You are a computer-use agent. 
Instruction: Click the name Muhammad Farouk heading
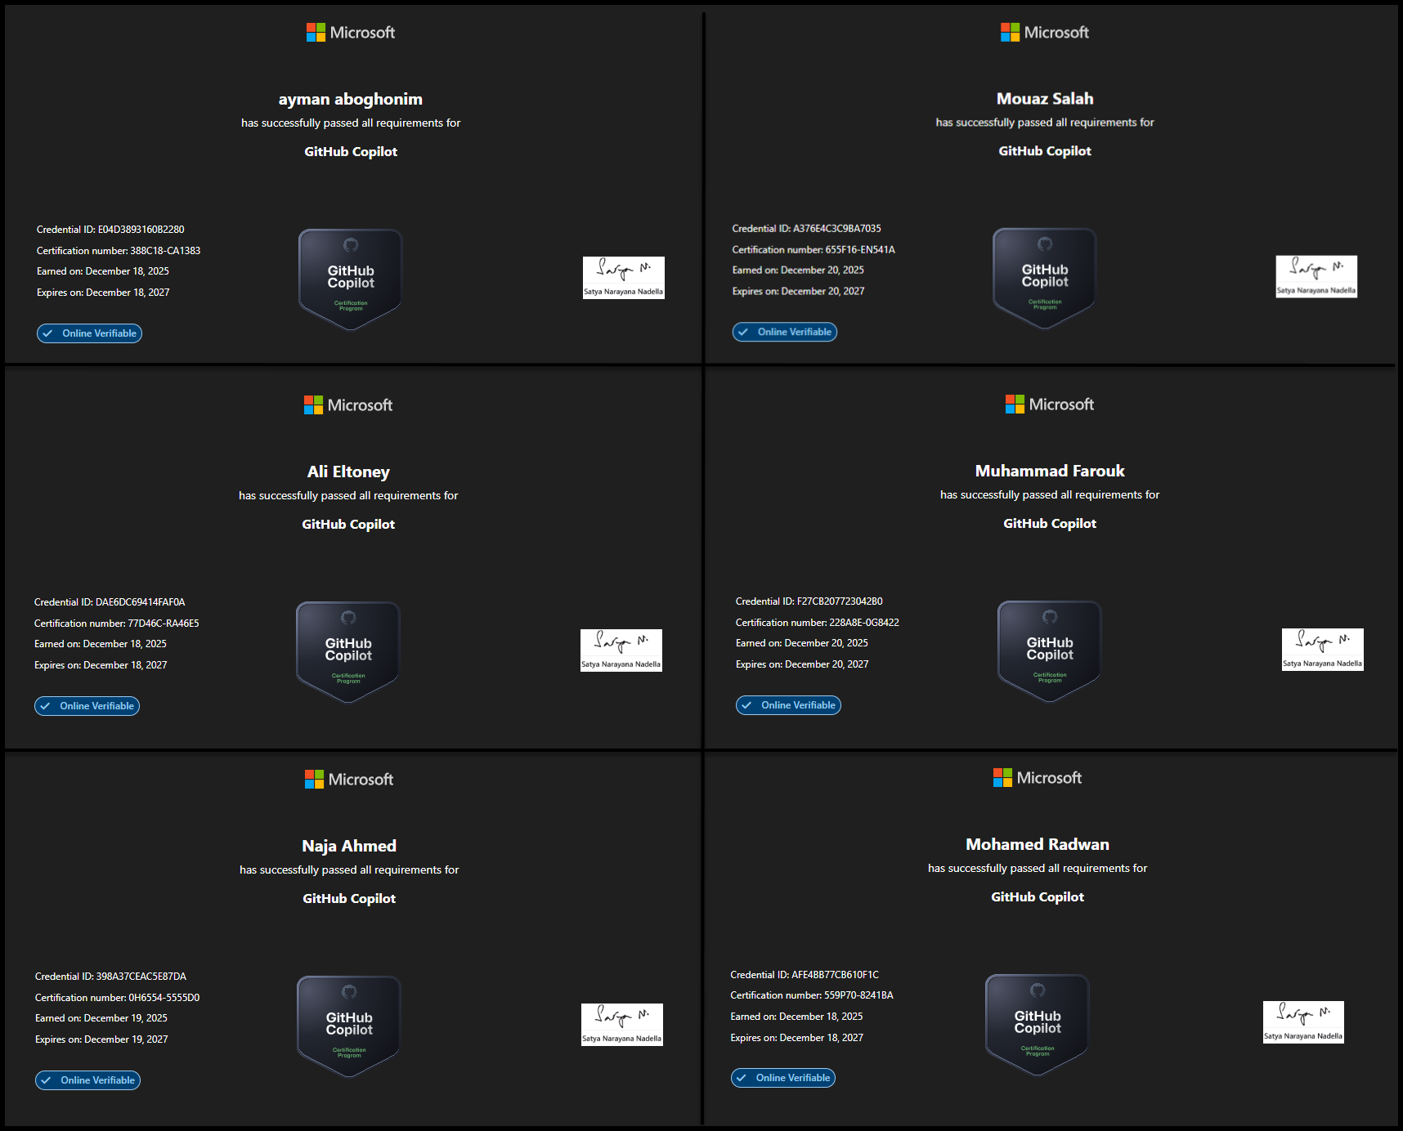(x=1050, y=471)
